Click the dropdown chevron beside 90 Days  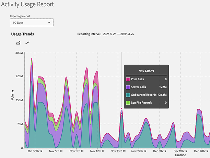coord(49,23)
